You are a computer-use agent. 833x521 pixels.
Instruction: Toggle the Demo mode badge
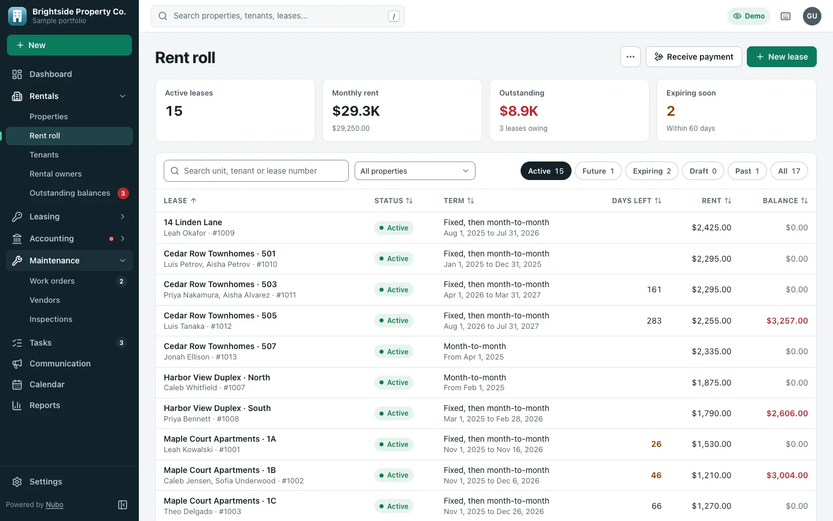[749, 16]
